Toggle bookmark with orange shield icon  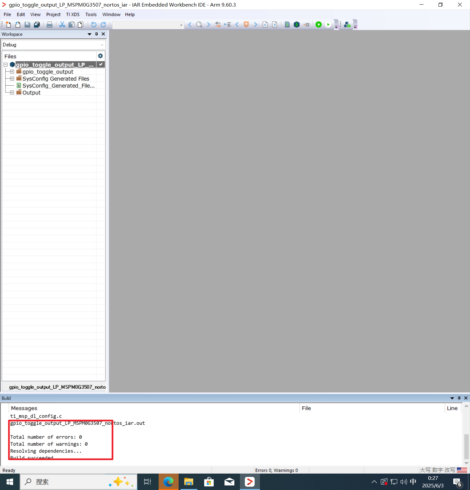[x=246, y=25]
